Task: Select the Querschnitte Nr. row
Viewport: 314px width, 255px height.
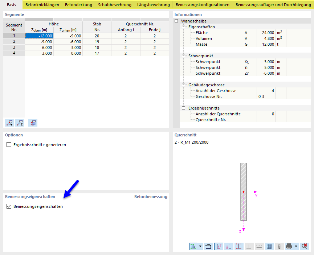Action: tap(245, 119)
